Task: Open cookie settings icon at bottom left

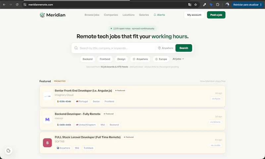Action: point(9,150)
